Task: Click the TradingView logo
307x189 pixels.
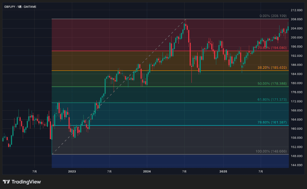Action: [22, 182]
